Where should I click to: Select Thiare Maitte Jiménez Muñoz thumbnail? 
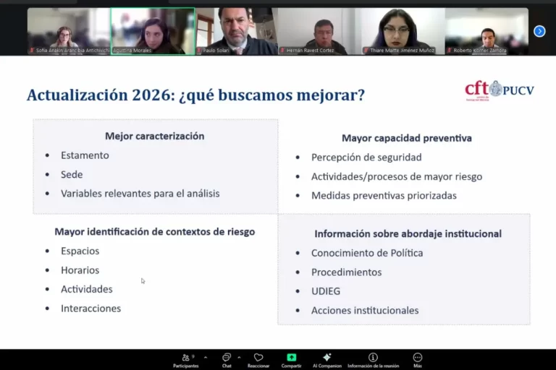[403, 31]
